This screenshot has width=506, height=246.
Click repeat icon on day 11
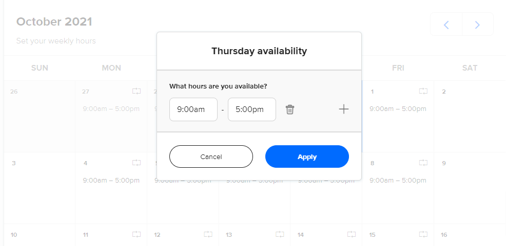[137, 234]
